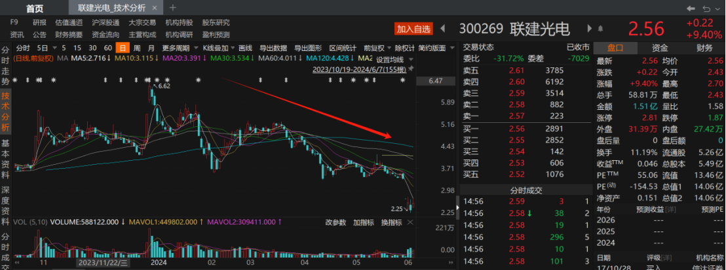
Task: Click the 除权计 button
Action: [x=404, y=48]
